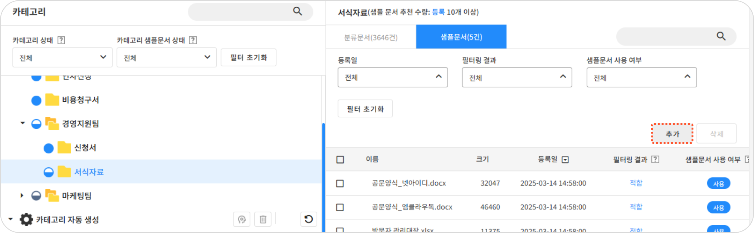Click the help icon beside 카테고리 샘플문서 상태
The height and width of the screenshot is (233, 754).
pyautogui.click(x=193, y=40)
